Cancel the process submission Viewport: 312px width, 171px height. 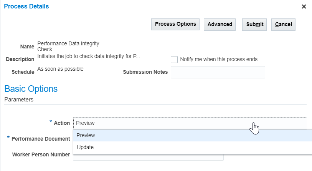[x=283, y=24]
